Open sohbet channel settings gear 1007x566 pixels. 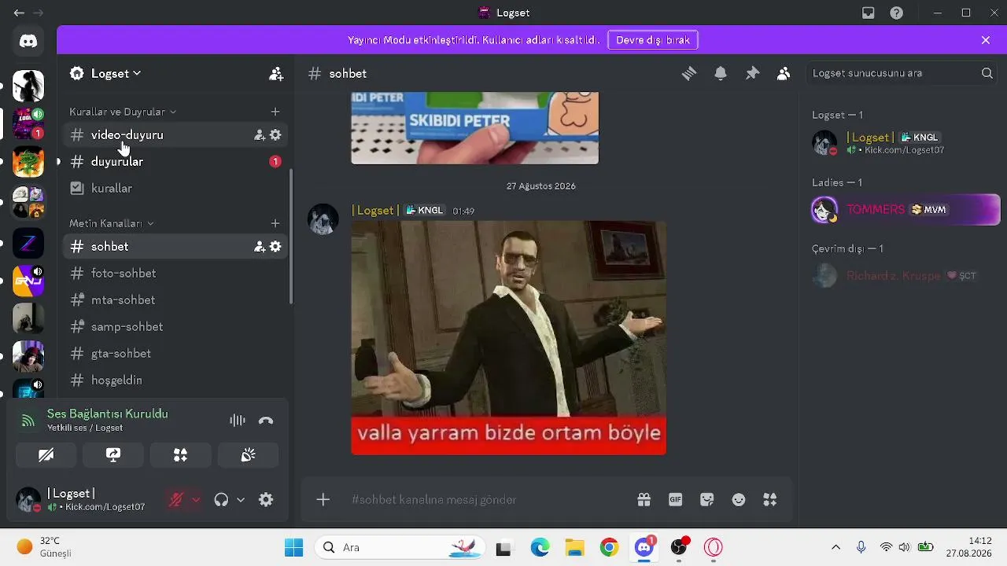click(x=275, y=246)
